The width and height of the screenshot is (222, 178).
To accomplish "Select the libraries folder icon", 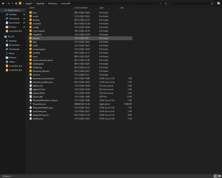I will (x=31, y=38).
